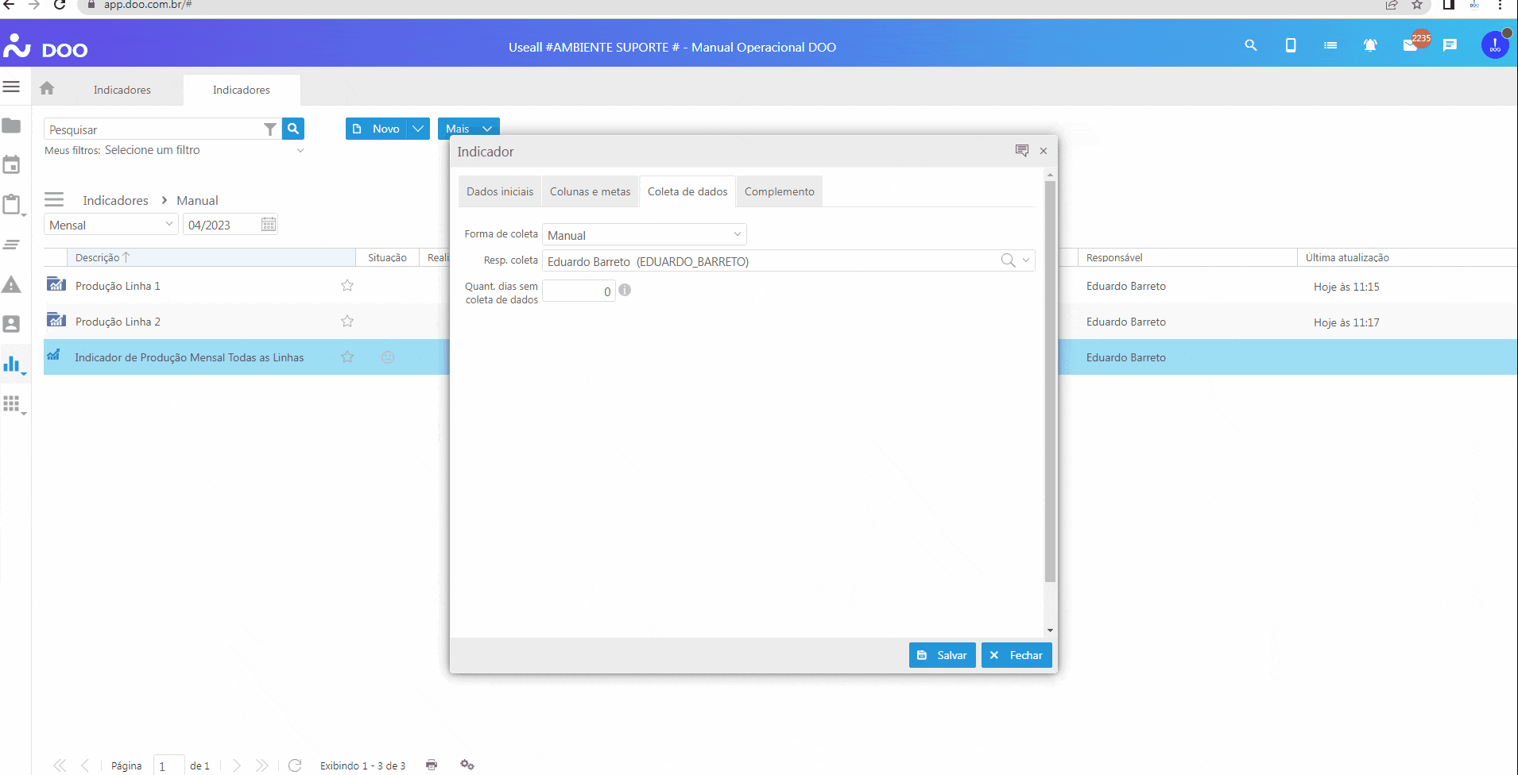Click the print icon in footer
The height and width of the screenshot is (775, 1518).
[x=432, y=765]
